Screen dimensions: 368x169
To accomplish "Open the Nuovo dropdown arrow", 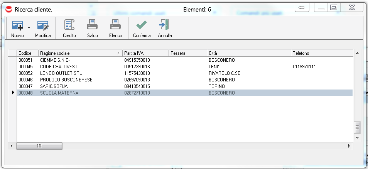I will tap(29, 28).
